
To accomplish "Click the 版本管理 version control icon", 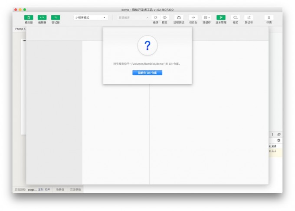I will click(x=221, y=17).
